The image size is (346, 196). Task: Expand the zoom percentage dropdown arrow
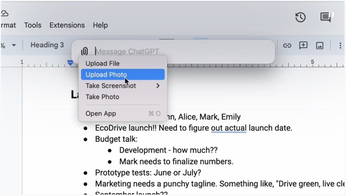click(x=14, y=46)
